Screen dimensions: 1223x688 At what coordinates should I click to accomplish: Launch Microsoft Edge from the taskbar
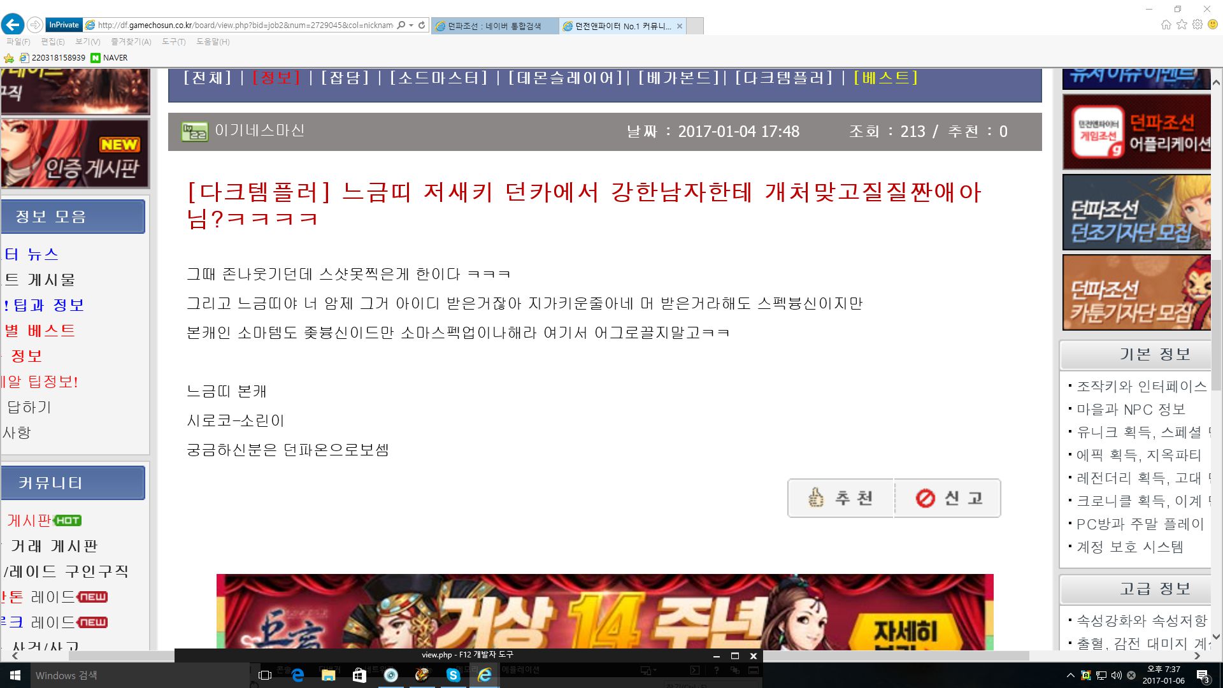coord(297,675)
